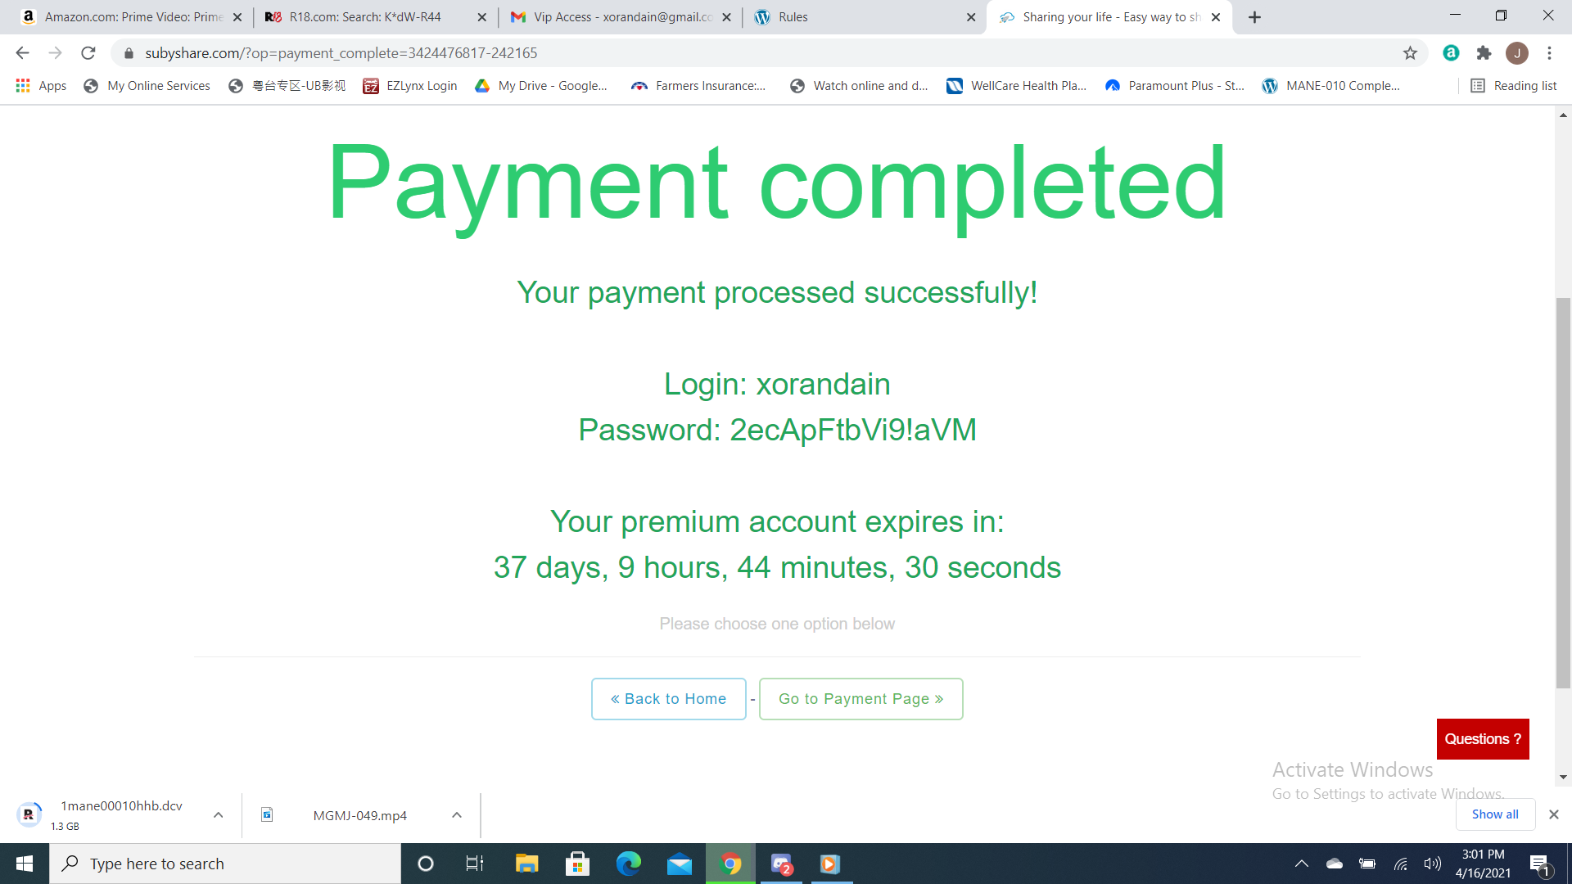Expand options for MGMJ-049.mp4 download
This screenshot has width=1572, height=884.
click(x=457, y=815)
